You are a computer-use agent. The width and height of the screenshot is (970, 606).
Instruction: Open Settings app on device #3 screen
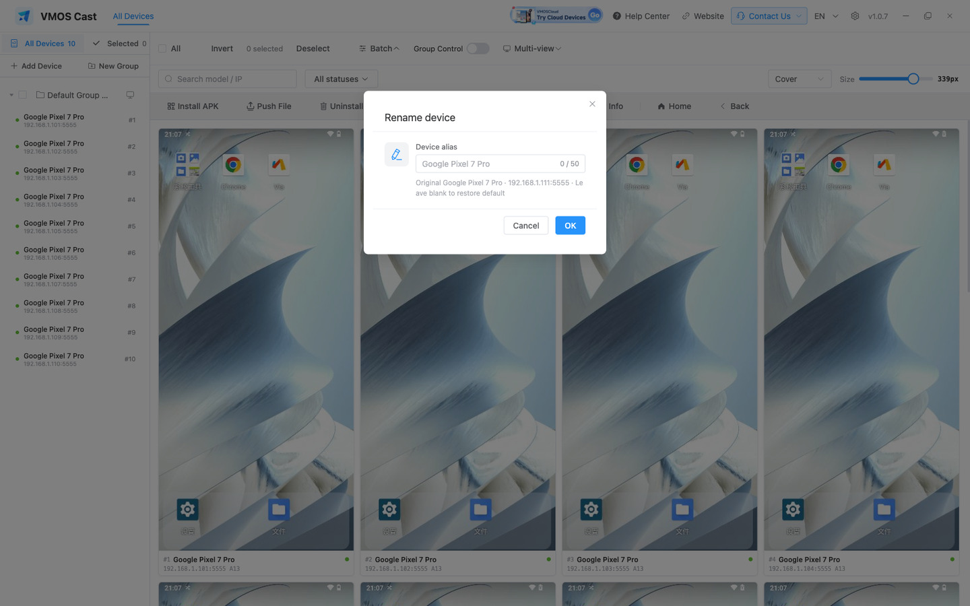(x=591, y=510)
